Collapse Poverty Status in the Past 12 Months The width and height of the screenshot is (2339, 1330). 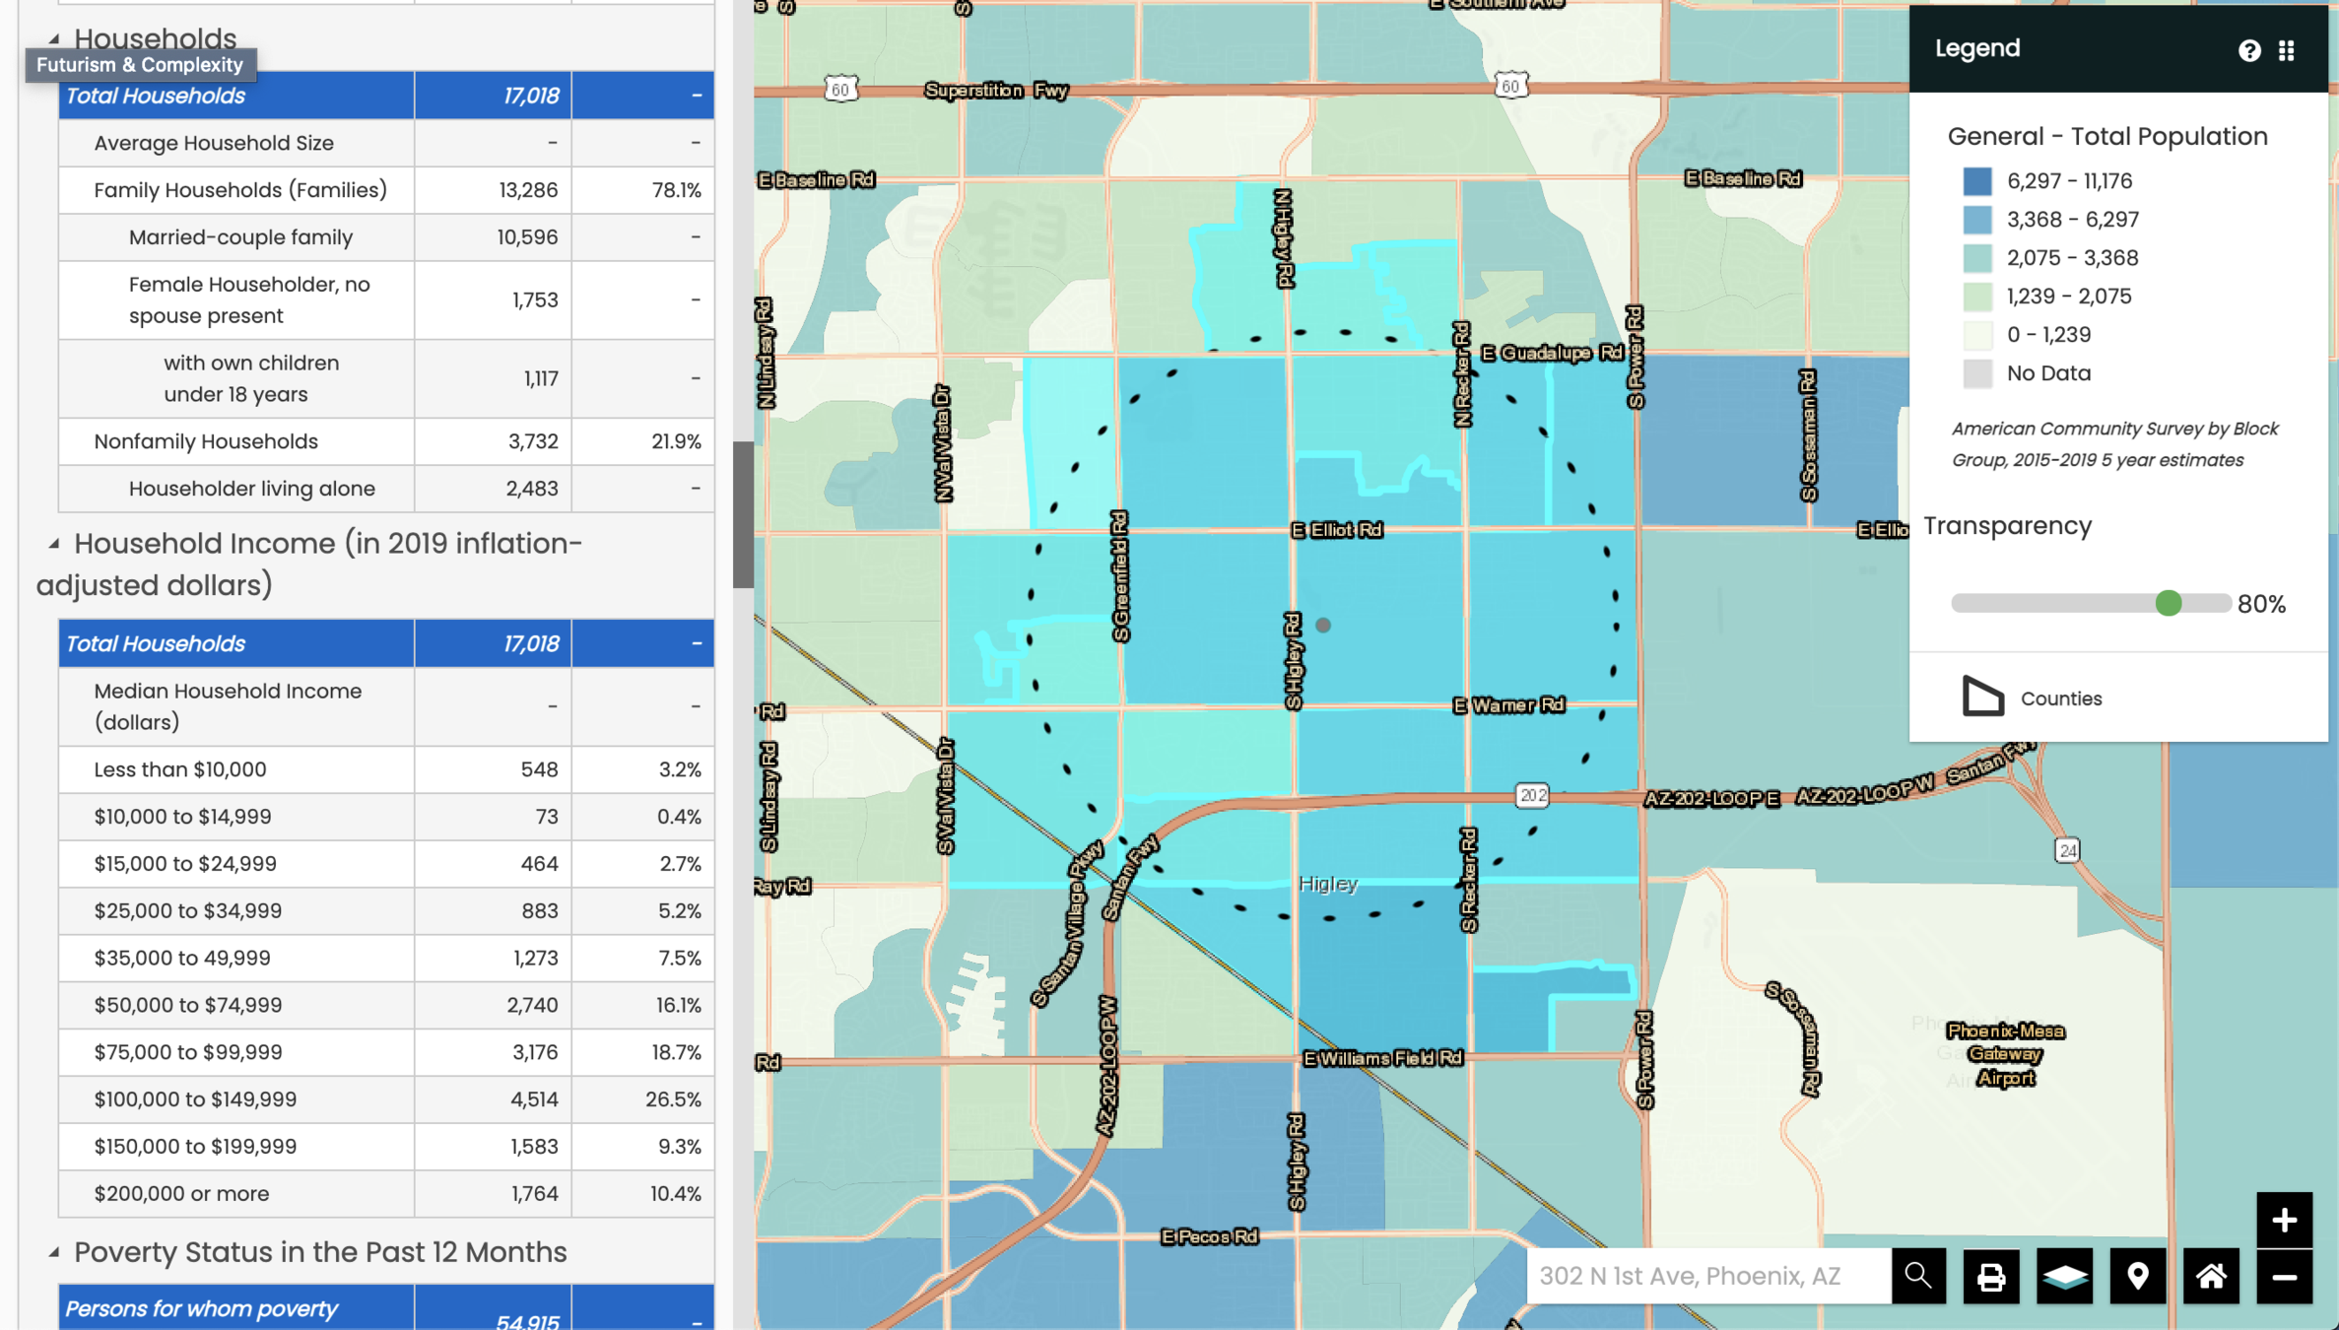point(54,1252)
